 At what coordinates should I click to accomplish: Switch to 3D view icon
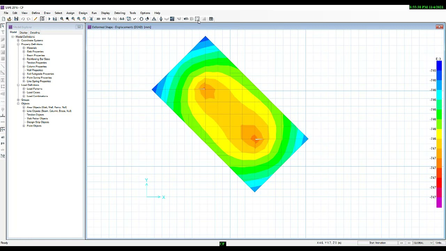click(x=98, y=19)
